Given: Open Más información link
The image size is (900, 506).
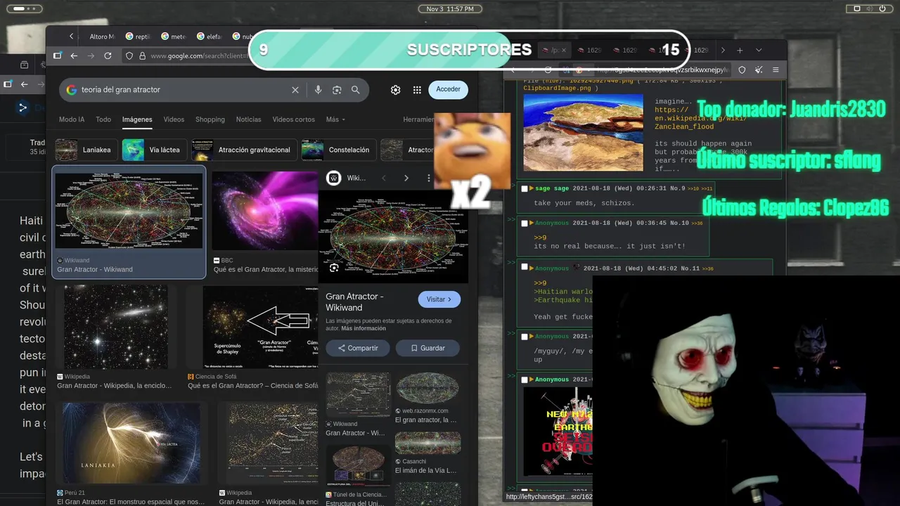Looking at the screenshot, I should click(364, 328).
